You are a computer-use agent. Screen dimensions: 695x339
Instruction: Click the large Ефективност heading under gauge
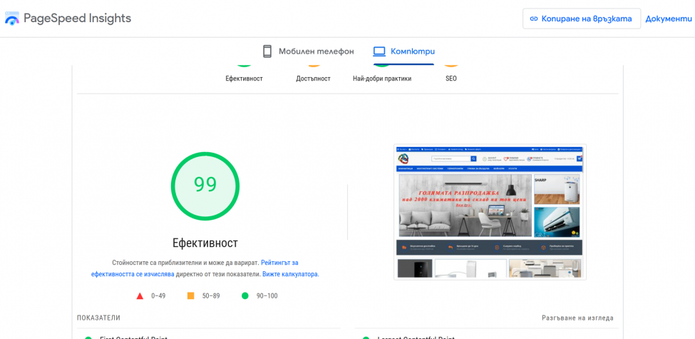click(x=205, y=243)
